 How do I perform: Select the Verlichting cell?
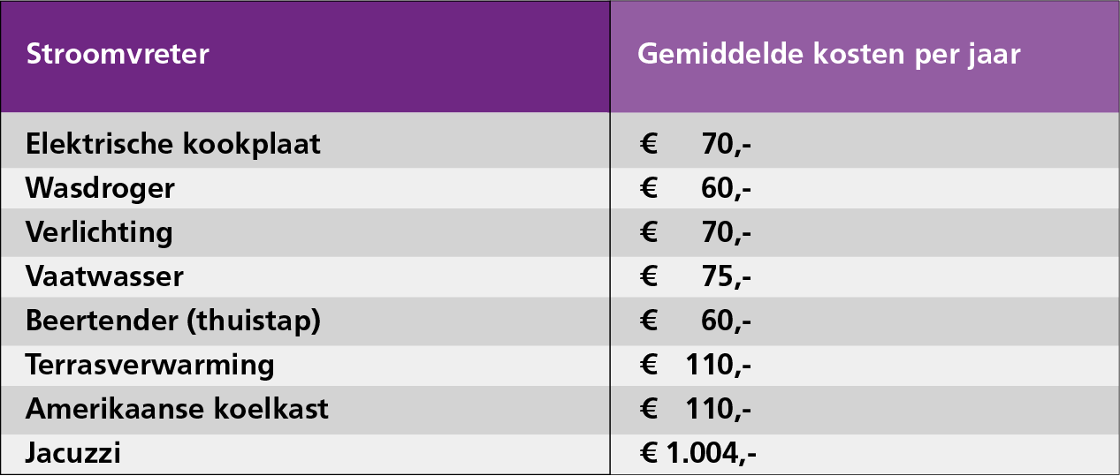[99, 232]
